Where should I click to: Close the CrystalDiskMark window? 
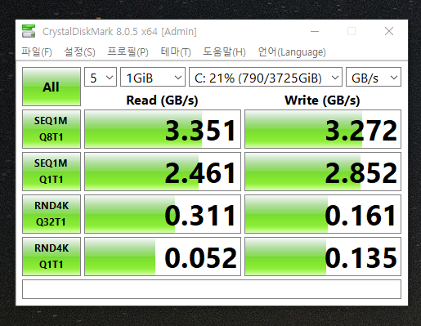(x=389, y=31)
